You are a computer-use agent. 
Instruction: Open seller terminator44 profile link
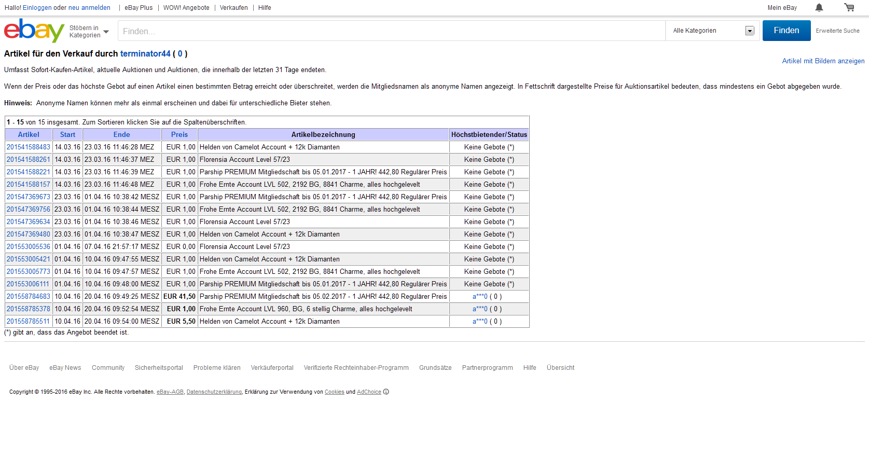tap(145, 54)
